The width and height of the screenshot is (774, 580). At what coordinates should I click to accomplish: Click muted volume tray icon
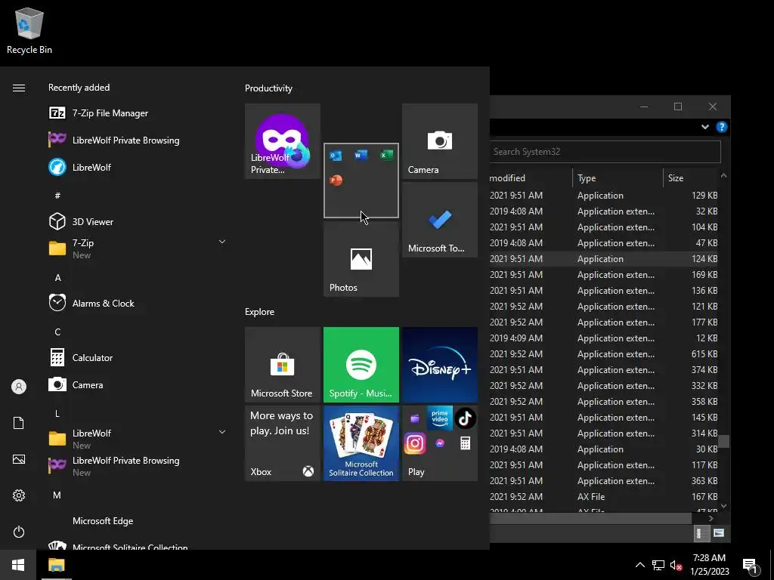(676, 565)
